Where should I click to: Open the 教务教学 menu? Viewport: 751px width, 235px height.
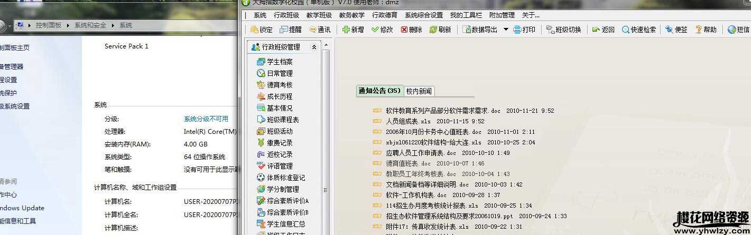352,15
